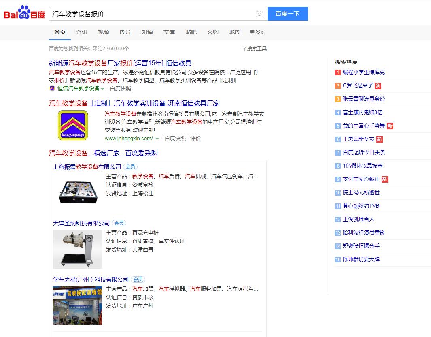Switch to the 视频 tab
This screenshot has height=337, width=431.
[104, 32]
